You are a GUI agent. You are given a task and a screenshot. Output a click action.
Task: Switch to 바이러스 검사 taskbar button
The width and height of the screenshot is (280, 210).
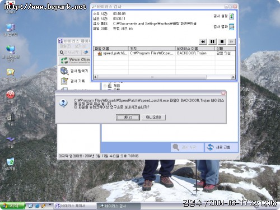point(118,206)
